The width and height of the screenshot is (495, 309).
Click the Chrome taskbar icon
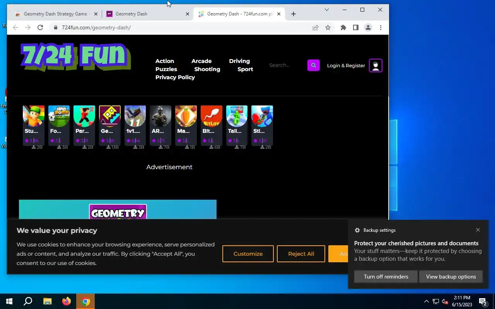coord(86,301)
